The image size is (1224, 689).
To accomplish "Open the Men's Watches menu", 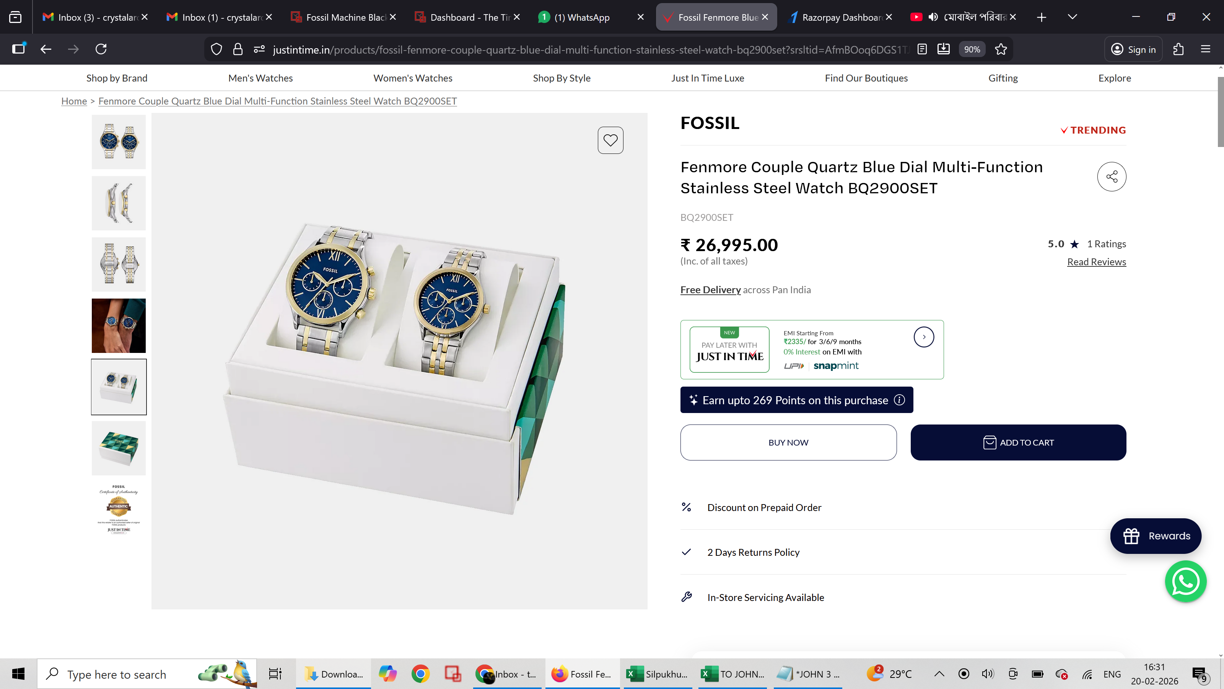I will [260, 78].
